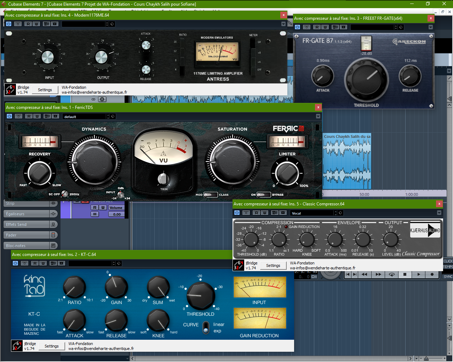Toggle KT-C CURVE linear/exp switch

[x=206, y=328]
